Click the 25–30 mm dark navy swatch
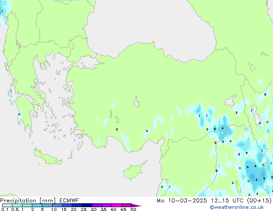This screenshot has width=273, height=211. point(87,205)
